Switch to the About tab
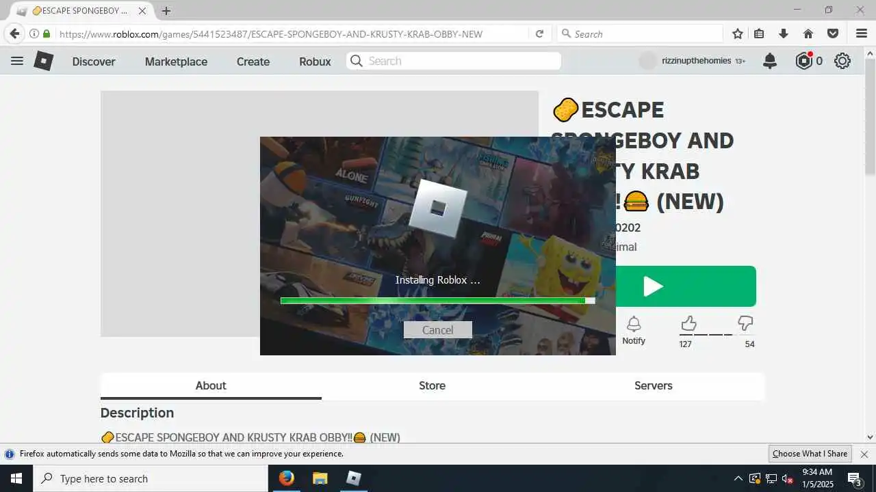 click(x=211, y=385)
